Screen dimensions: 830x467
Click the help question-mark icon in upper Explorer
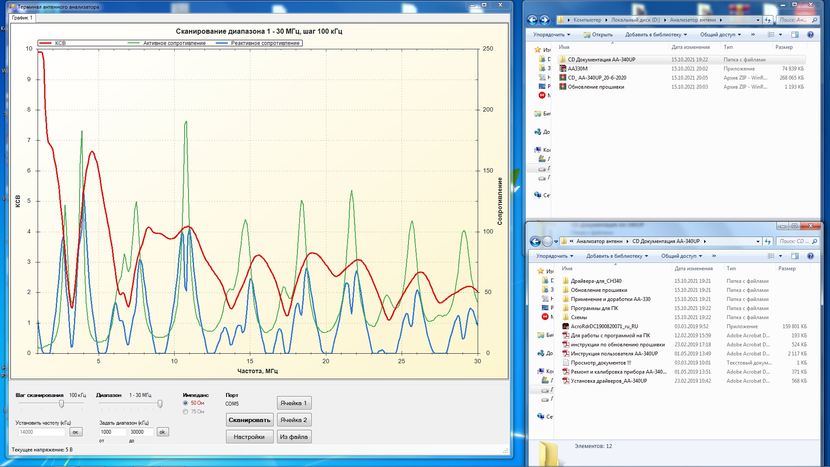[x=811, y=35]
